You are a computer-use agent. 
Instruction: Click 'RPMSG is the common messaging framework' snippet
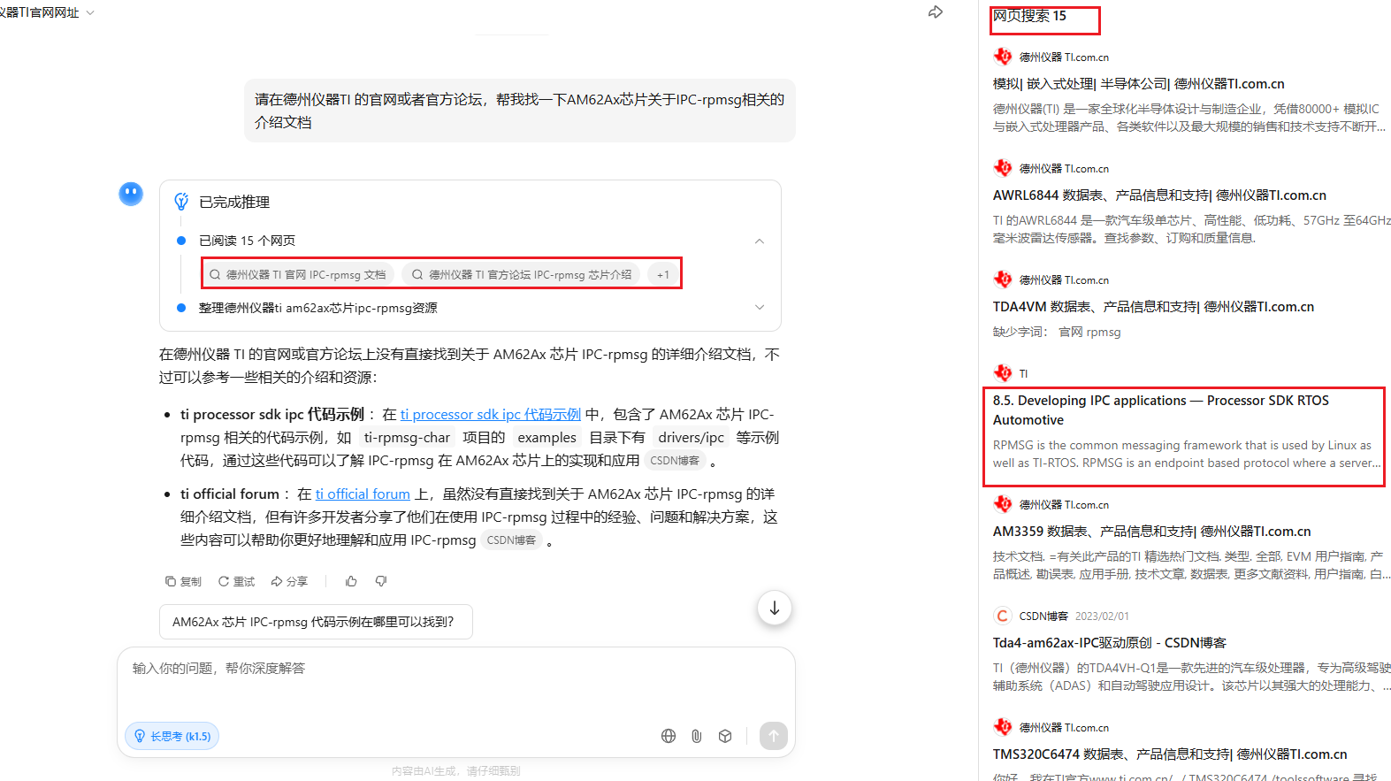coord(1186,454)
